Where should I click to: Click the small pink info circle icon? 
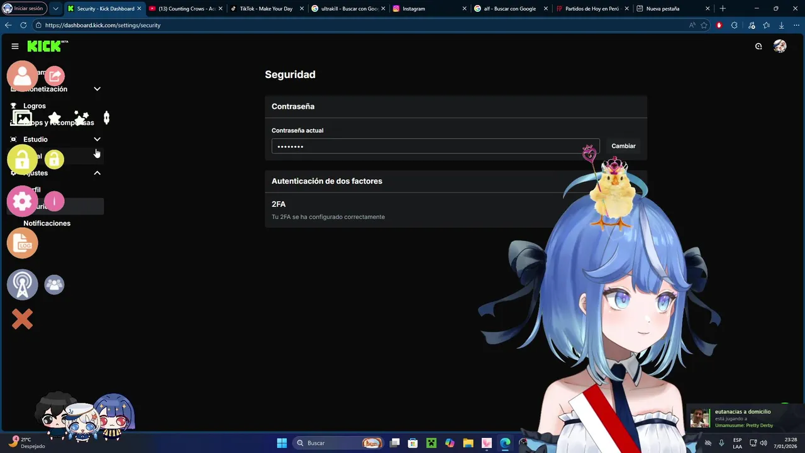click(x=54, y=201)
